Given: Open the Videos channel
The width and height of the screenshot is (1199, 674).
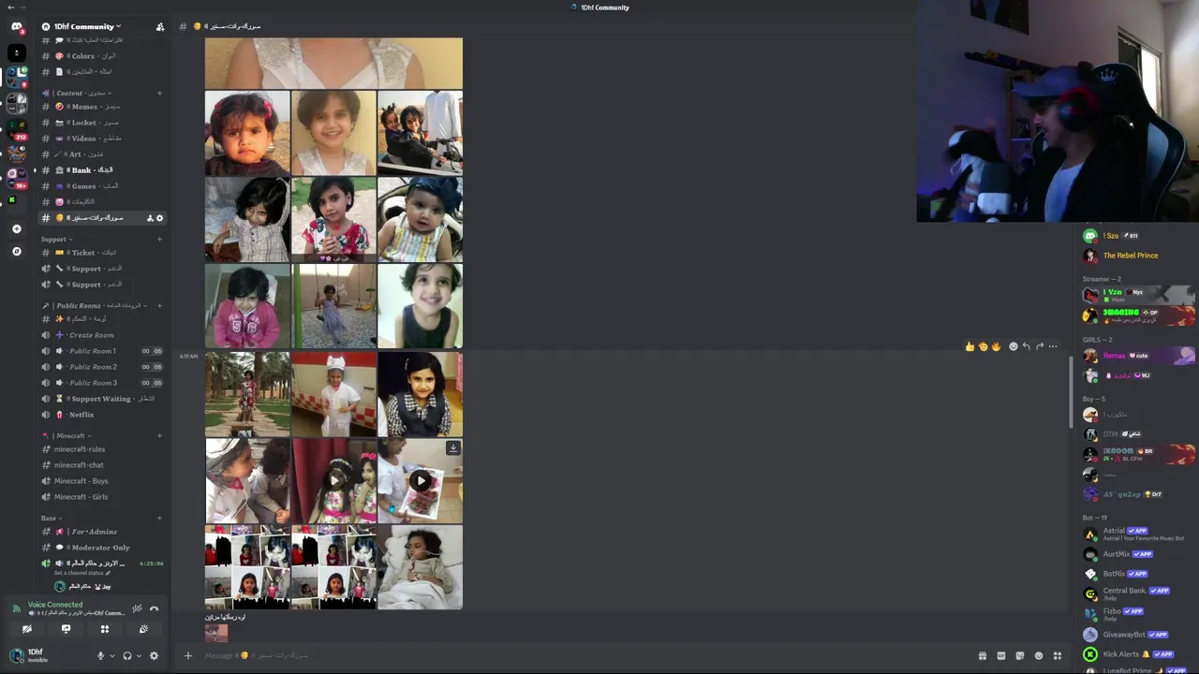Looking at the screenshot, I should 102,139.
